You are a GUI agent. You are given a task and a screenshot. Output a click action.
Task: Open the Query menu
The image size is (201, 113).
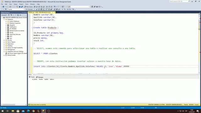click(x=15, y=4)
